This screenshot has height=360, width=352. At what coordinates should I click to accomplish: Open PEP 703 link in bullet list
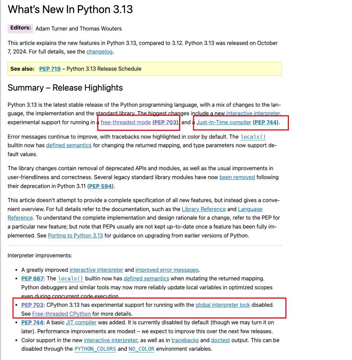32,305
